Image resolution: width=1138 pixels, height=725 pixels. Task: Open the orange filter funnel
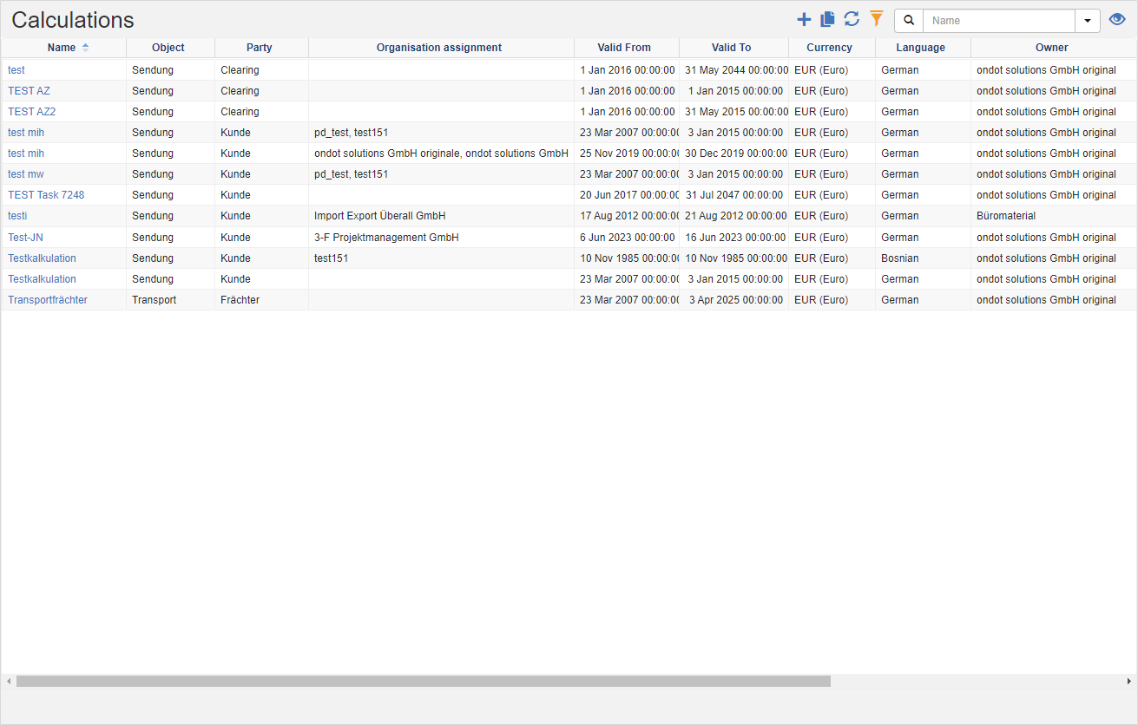click(876, 19)
